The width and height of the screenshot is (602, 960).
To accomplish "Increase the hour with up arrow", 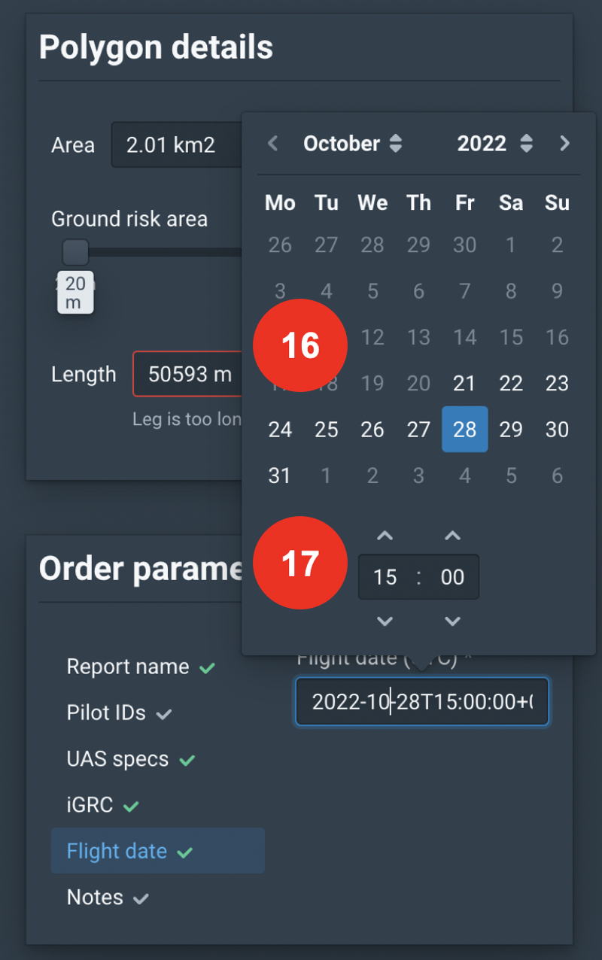I will (385, 536).
